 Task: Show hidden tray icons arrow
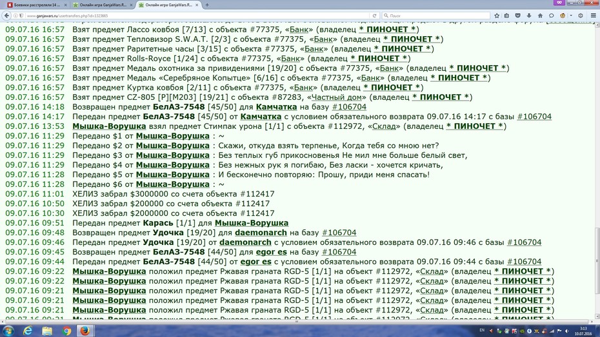tap(492, 331)
